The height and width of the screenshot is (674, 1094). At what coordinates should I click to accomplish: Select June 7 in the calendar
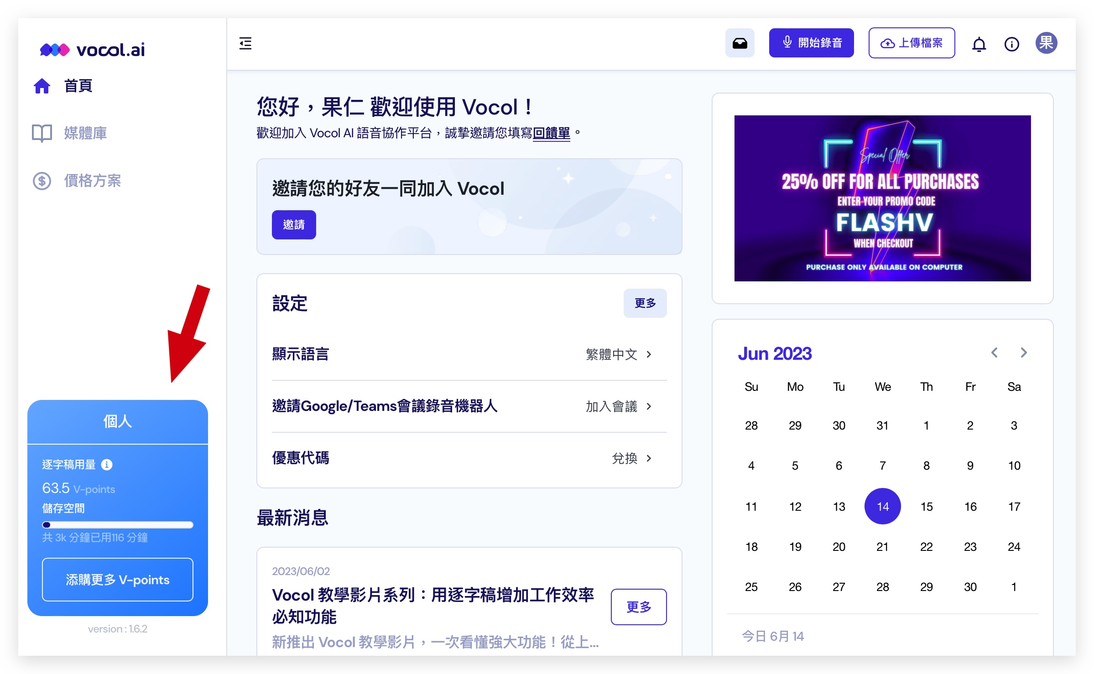point(882,466)
